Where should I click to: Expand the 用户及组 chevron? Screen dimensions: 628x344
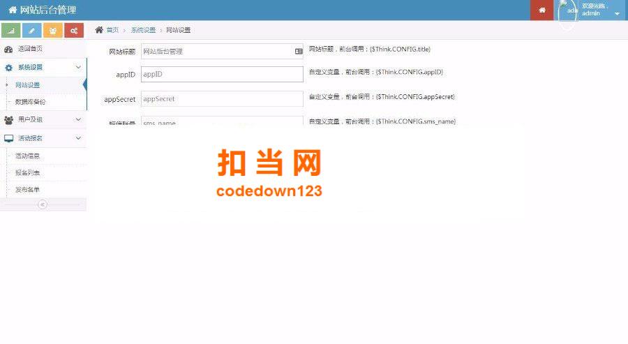tap(78, 119)
